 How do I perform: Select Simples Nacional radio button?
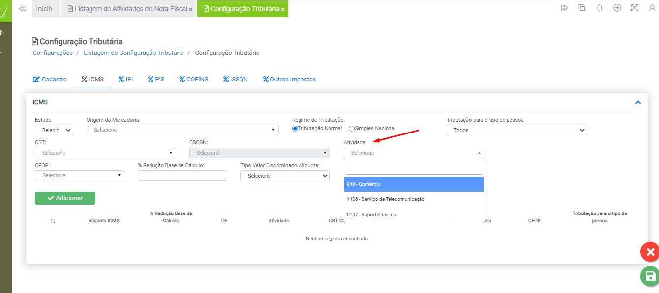[x=352, y=129]
